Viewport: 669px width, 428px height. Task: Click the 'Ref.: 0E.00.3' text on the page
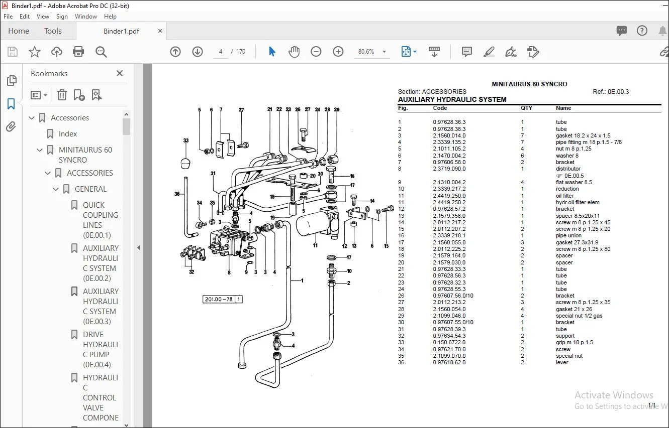click(x=611, y=92)
